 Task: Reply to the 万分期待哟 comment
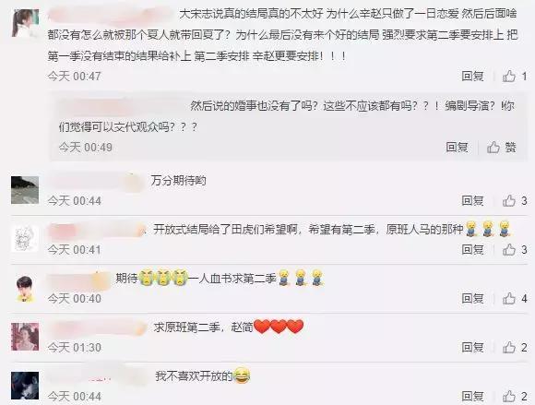(472, 200)
